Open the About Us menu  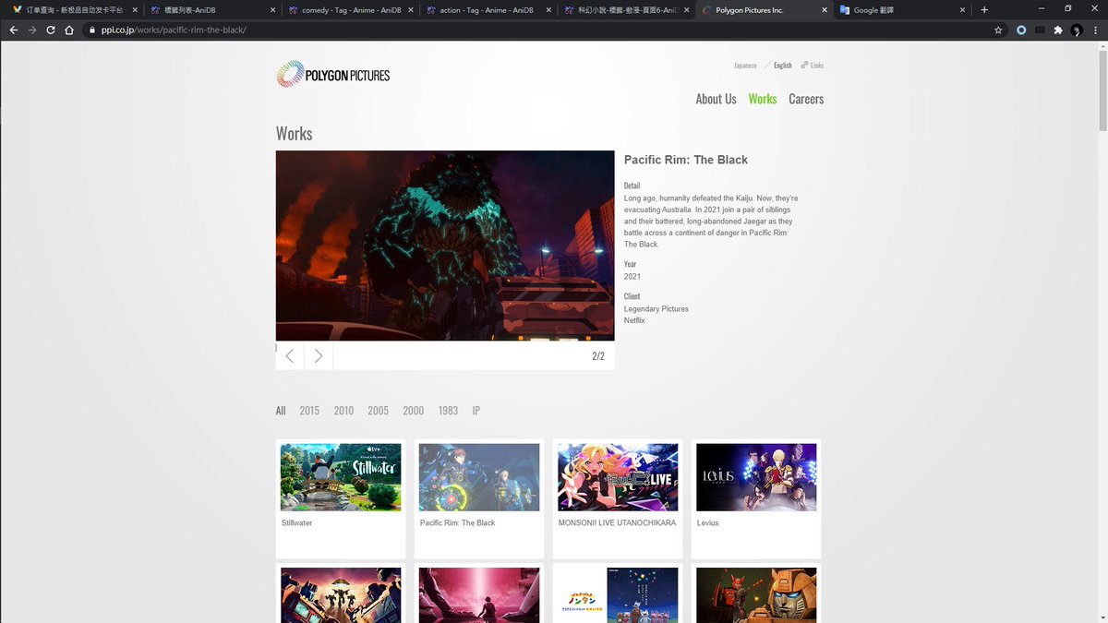(716, 99)
